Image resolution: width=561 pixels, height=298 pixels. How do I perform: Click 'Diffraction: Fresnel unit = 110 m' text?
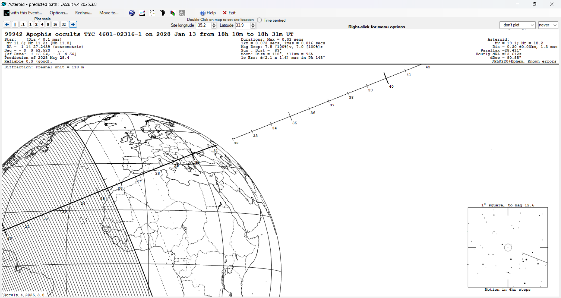(x=44, y=67)
